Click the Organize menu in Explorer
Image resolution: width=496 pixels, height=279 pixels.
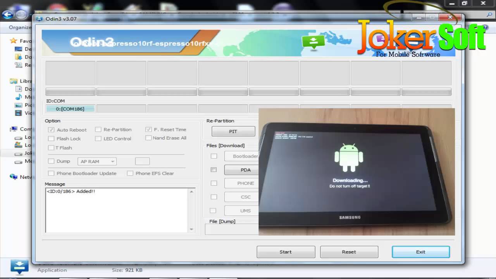(x=20, y=28)
